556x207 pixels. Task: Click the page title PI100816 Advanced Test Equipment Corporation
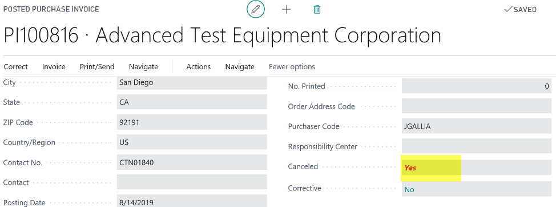coord(222,35)
